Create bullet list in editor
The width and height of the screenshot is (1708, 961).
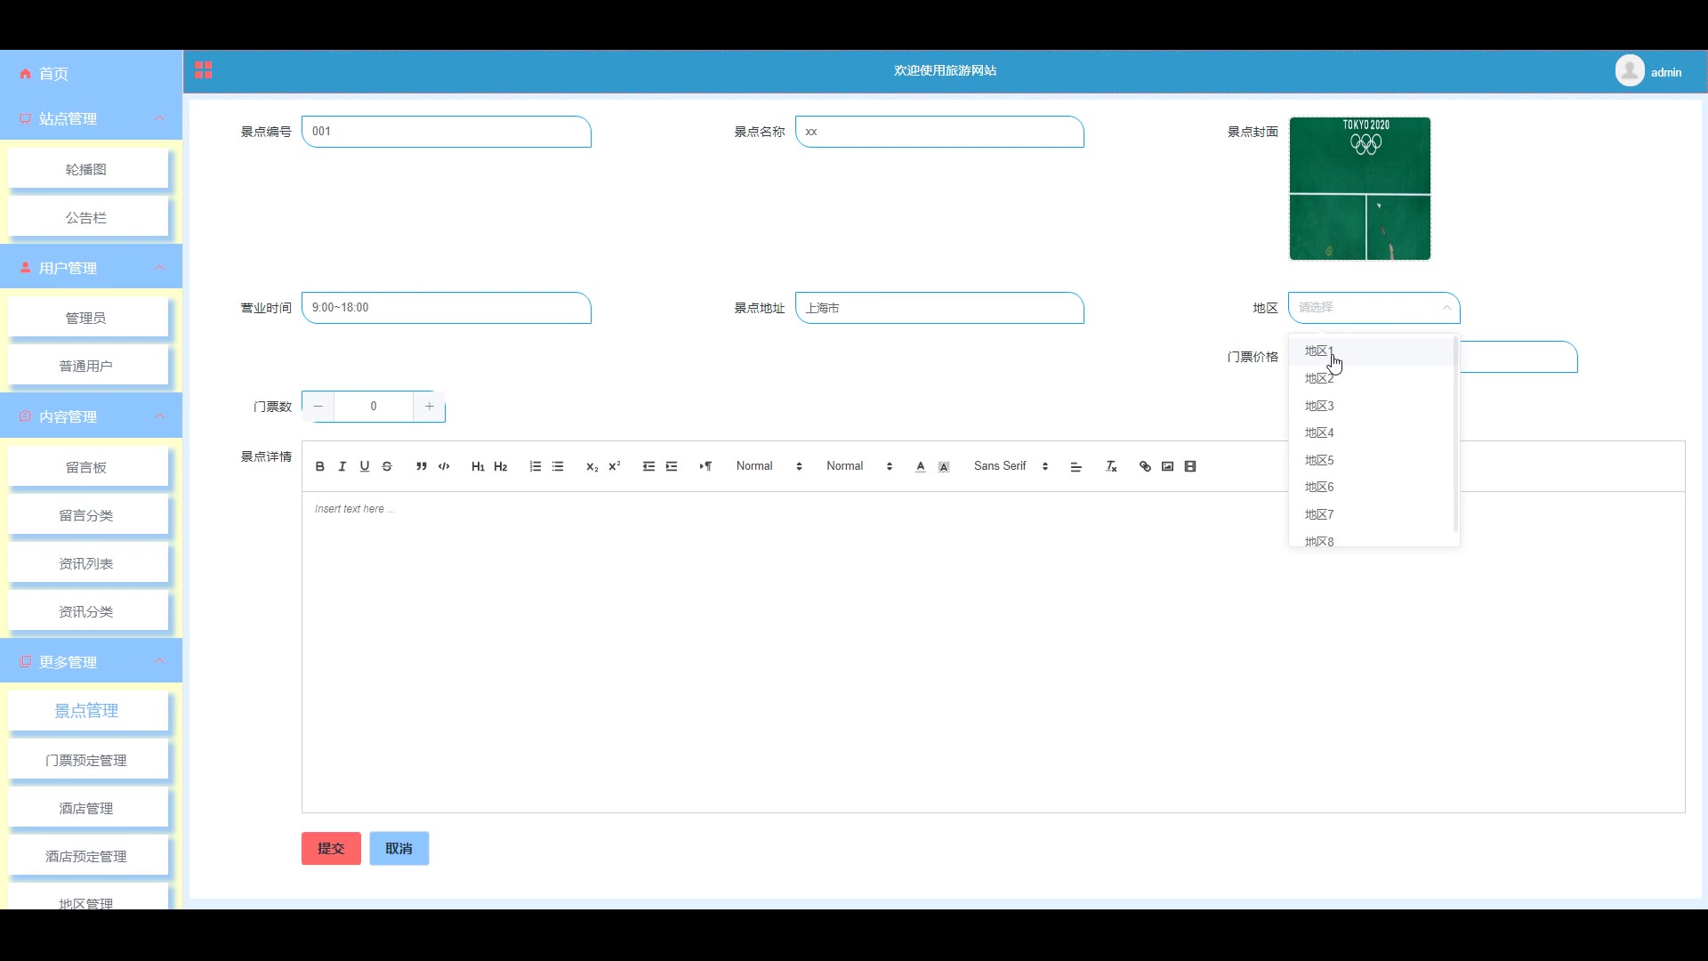(558, 466)
